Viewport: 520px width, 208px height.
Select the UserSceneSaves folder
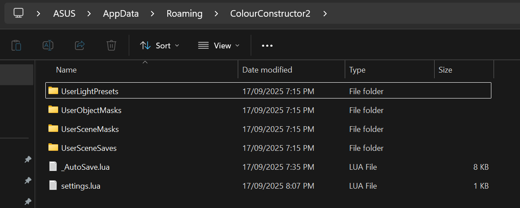coord(89,148)
